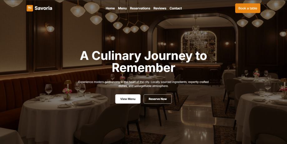
Task: Click the 'Experience modern gastronomy' description text
Action: click(143, 84)
